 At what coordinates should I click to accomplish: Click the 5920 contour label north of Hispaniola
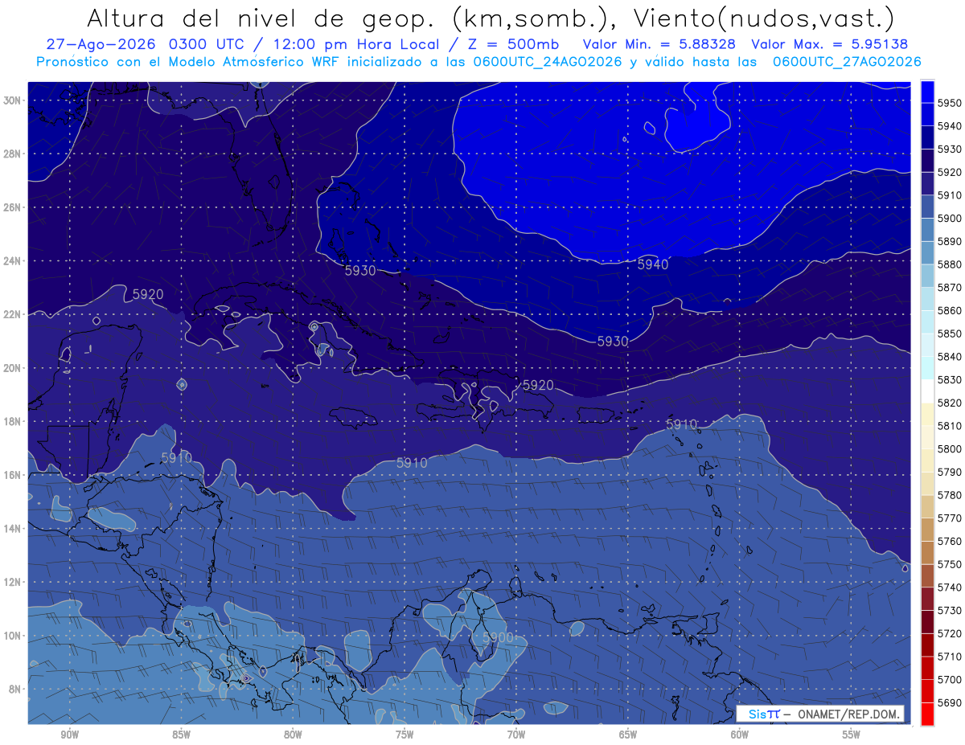pos(538,386)
